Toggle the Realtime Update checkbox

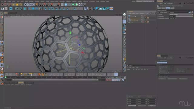pos(169,77)
